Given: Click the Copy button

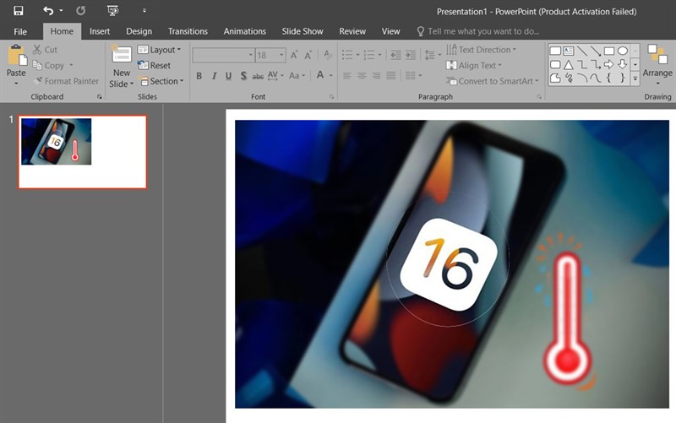Looking at the screenshot, I should point(49,66).
